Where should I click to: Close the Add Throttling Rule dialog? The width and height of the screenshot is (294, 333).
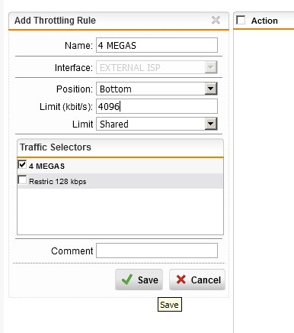pyautogui.click(x=216, y=20)
